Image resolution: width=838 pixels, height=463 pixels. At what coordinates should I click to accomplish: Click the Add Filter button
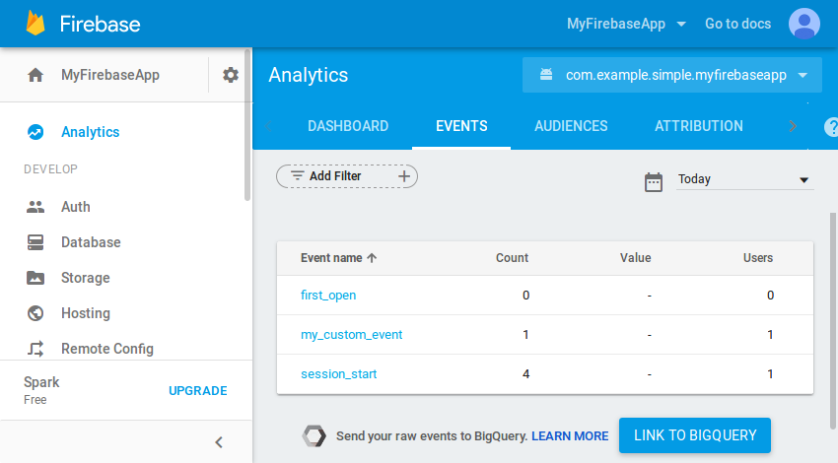[347, 176]
